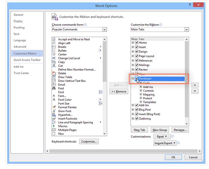This screenshot has width=209, height=169.
Task: Click the Macros play icon
Action: pos(54,126)
